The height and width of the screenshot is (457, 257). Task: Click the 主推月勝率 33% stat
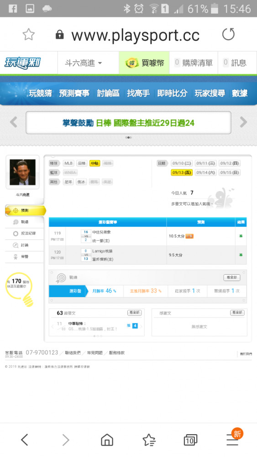click(x=146, y=291)
